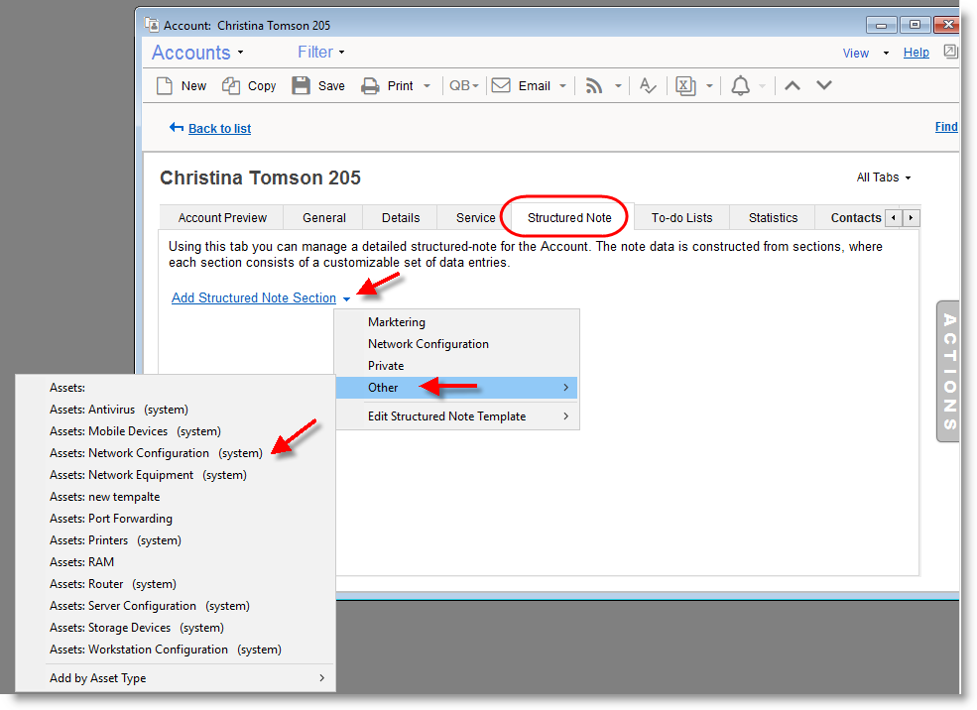Save the account with the floppy icon

click(x=302, y=86)
